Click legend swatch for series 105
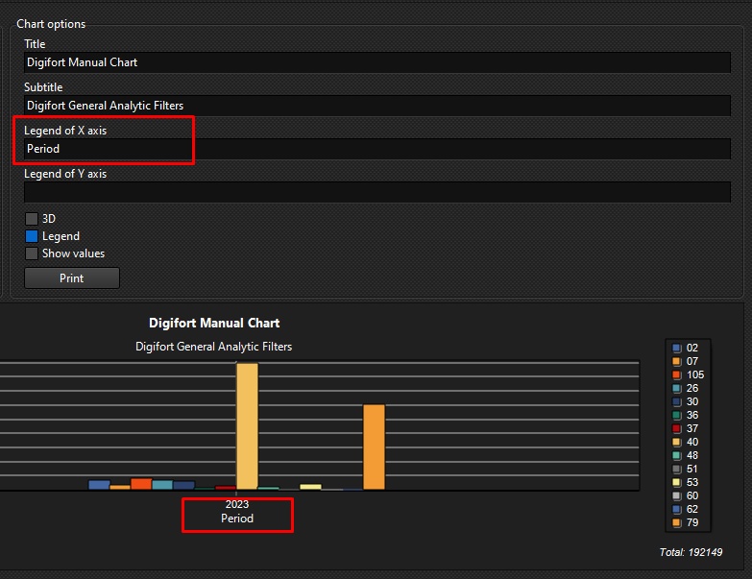This screenshot has width=752, height=579. [677, 374]
